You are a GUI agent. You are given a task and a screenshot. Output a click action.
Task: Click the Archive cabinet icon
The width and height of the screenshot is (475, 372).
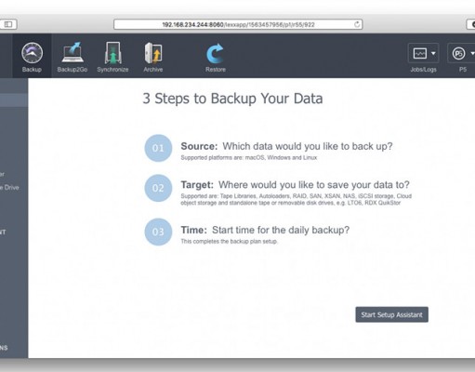point(153,53)
